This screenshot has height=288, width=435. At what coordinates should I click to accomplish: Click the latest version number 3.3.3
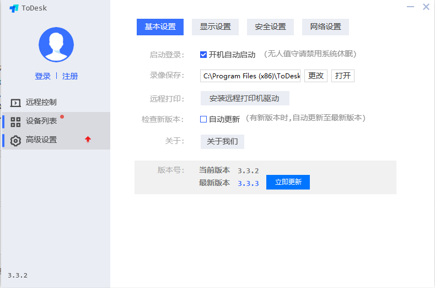point(248,184)
